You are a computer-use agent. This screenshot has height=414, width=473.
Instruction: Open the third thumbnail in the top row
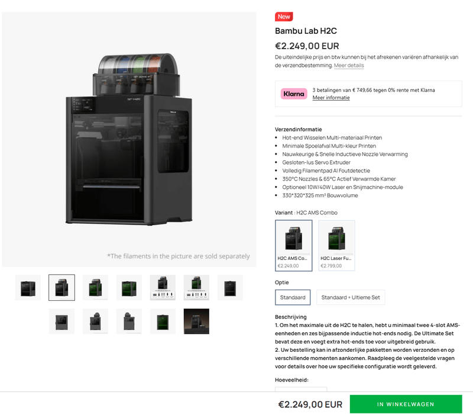coord(95,288)
